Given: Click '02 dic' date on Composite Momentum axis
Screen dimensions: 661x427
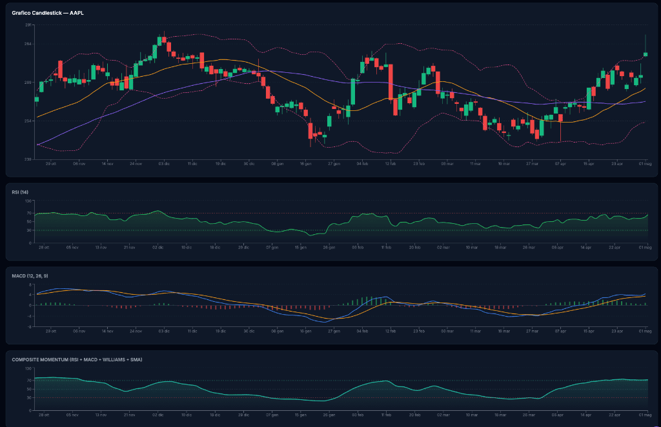Looking at the screenshot, I should [x=158, y=415].
